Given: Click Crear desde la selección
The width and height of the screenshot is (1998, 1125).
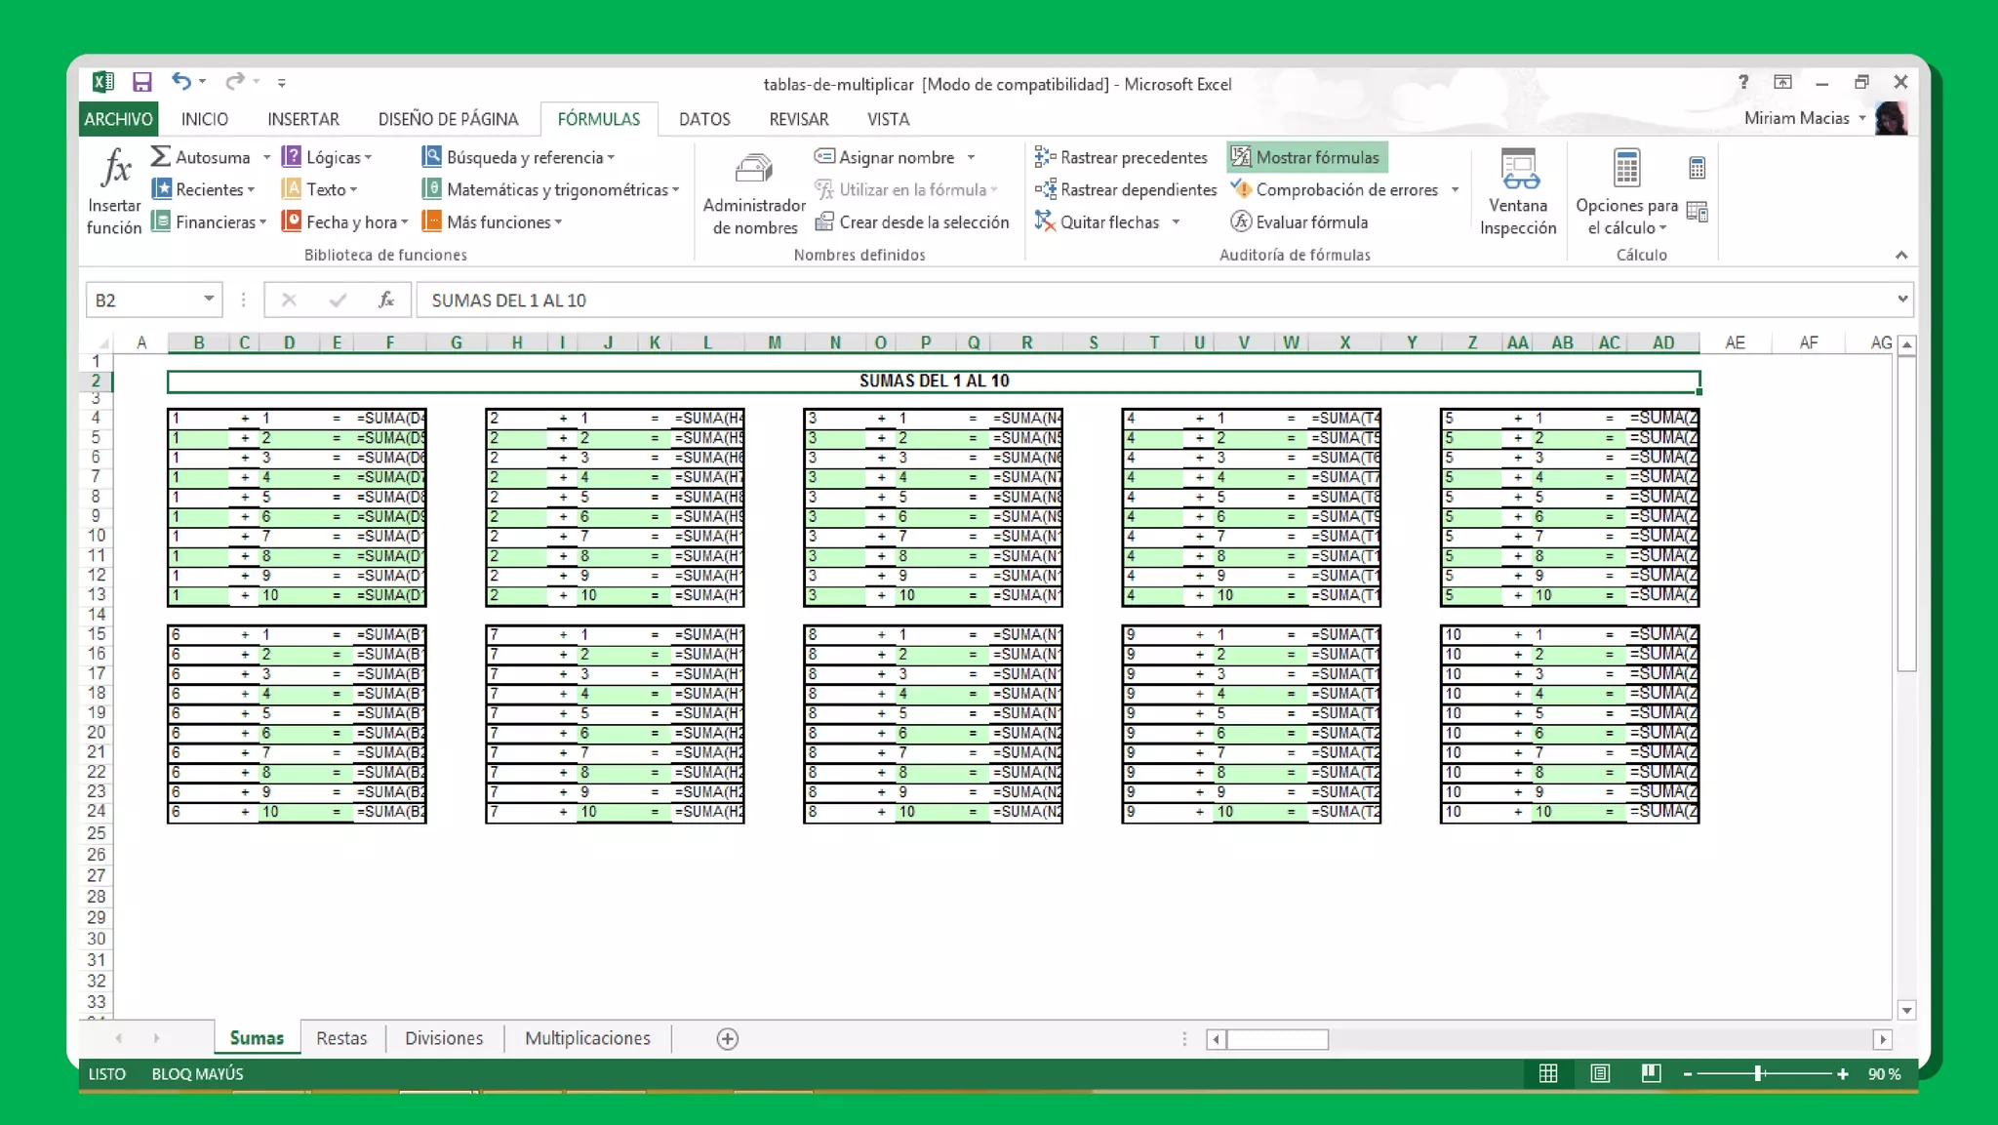Looking at the screenshot, I should [911, 221].
